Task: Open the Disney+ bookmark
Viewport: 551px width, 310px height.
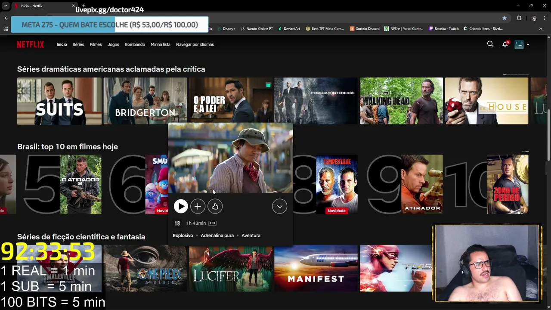Action: coord(226,28)
